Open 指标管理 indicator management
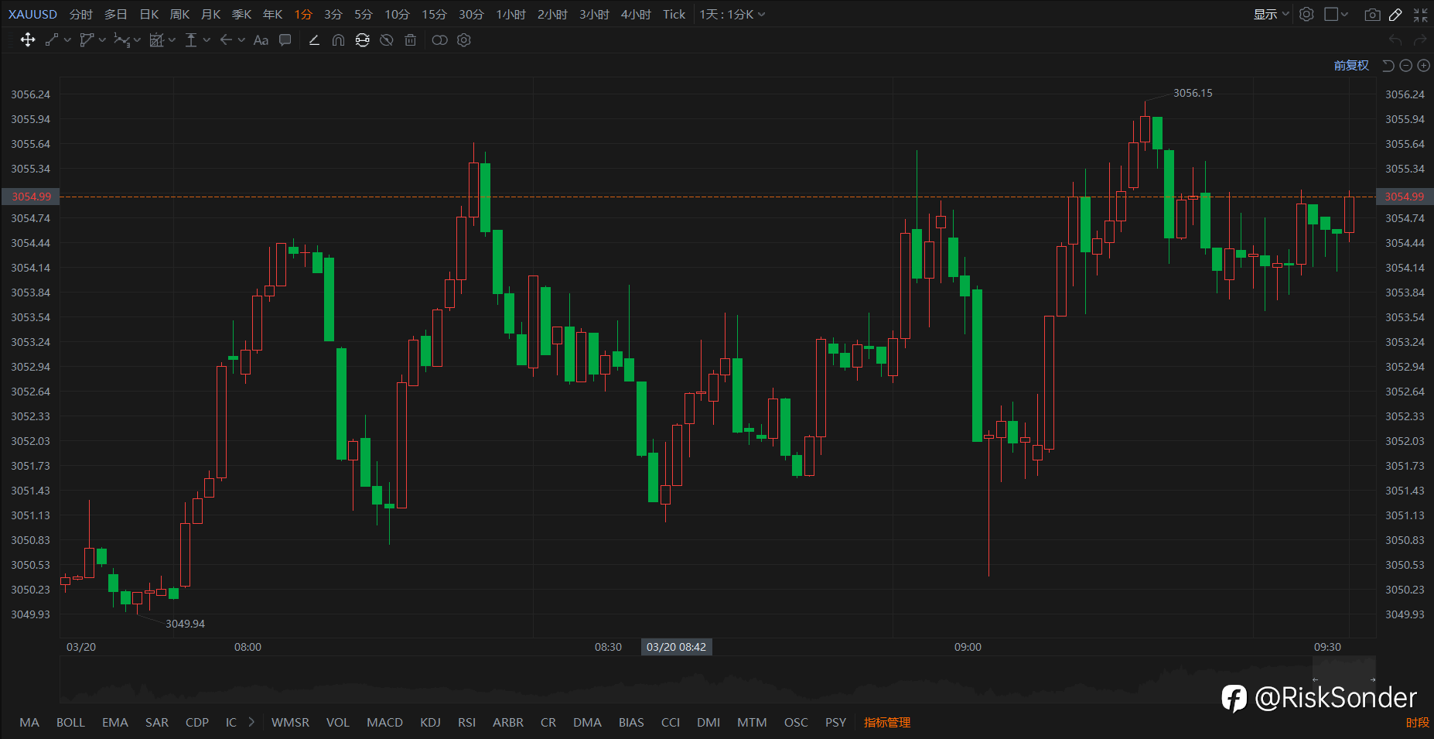Image resolution: width=1434 pixels, height=739 pixels. [887, 722]
